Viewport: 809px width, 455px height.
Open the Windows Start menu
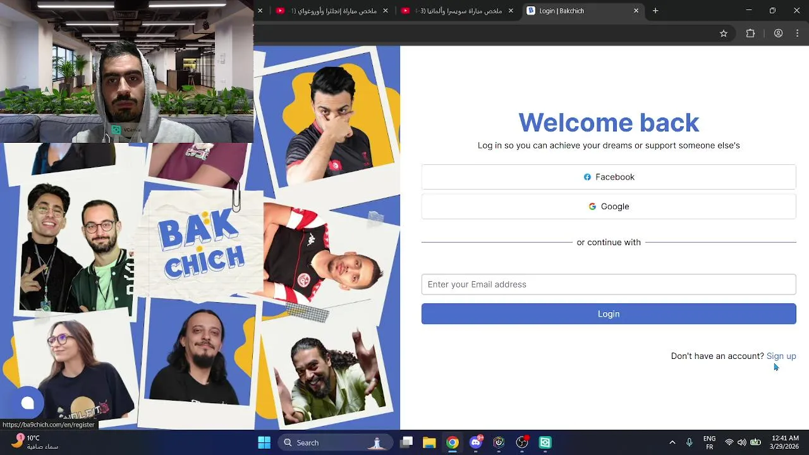point(264,442)
